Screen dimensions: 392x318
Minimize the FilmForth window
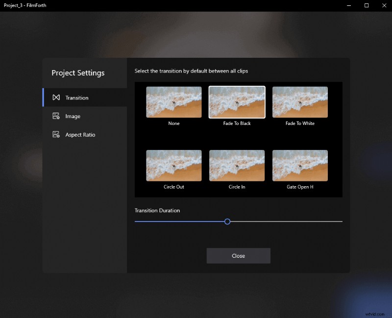(x=349, y=5)
